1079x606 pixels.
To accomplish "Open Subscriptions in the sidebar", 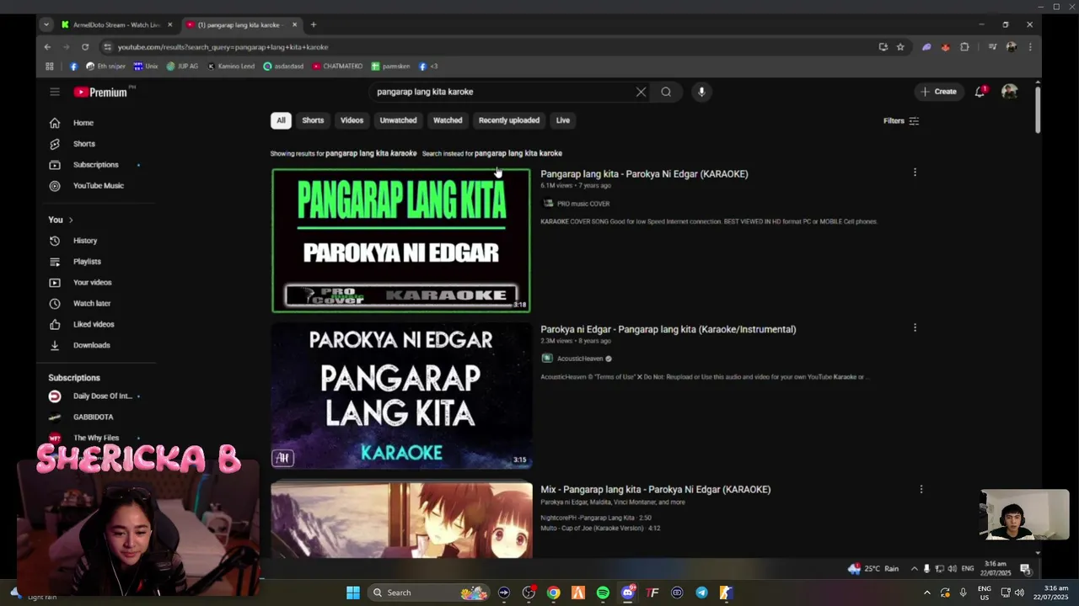I will tap(95, 165).
